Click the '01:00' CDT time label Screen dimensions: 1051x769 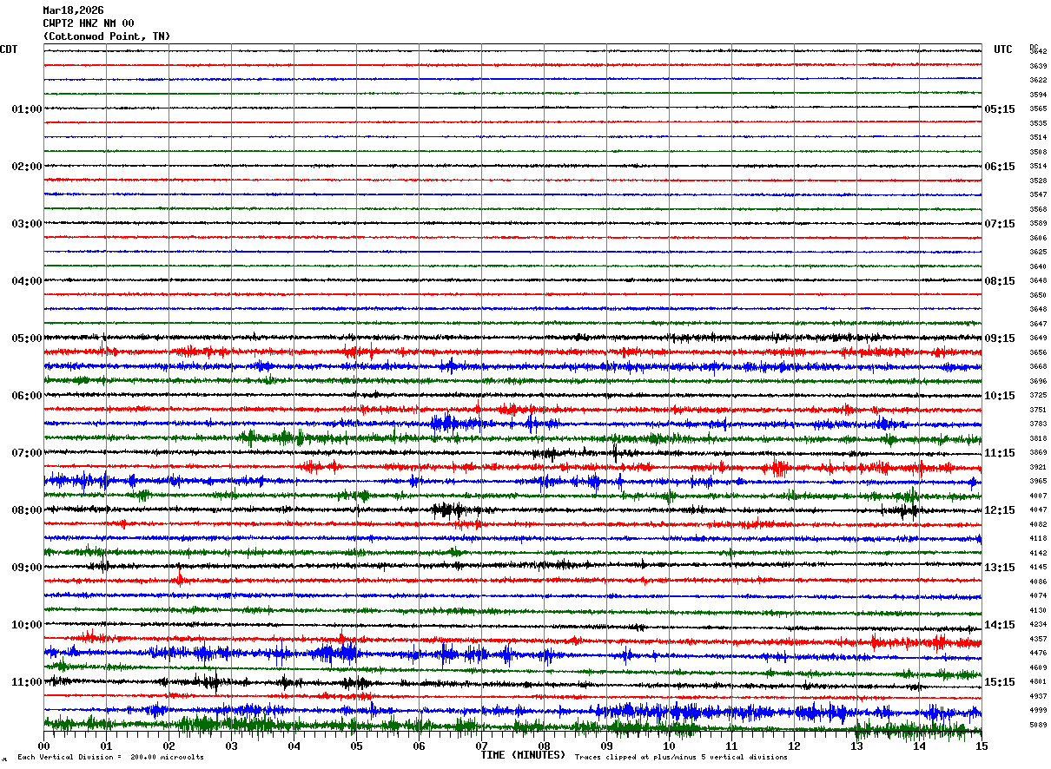click(x=27, y=109)
